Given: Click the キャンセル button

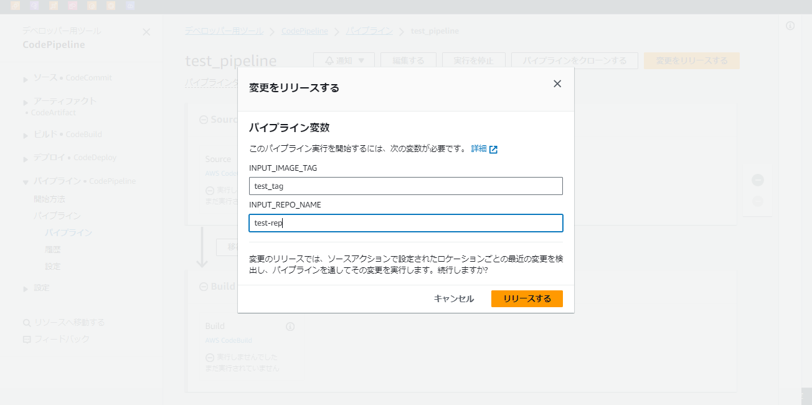Looking at the screenshot, I should click(x=454, y=298).
